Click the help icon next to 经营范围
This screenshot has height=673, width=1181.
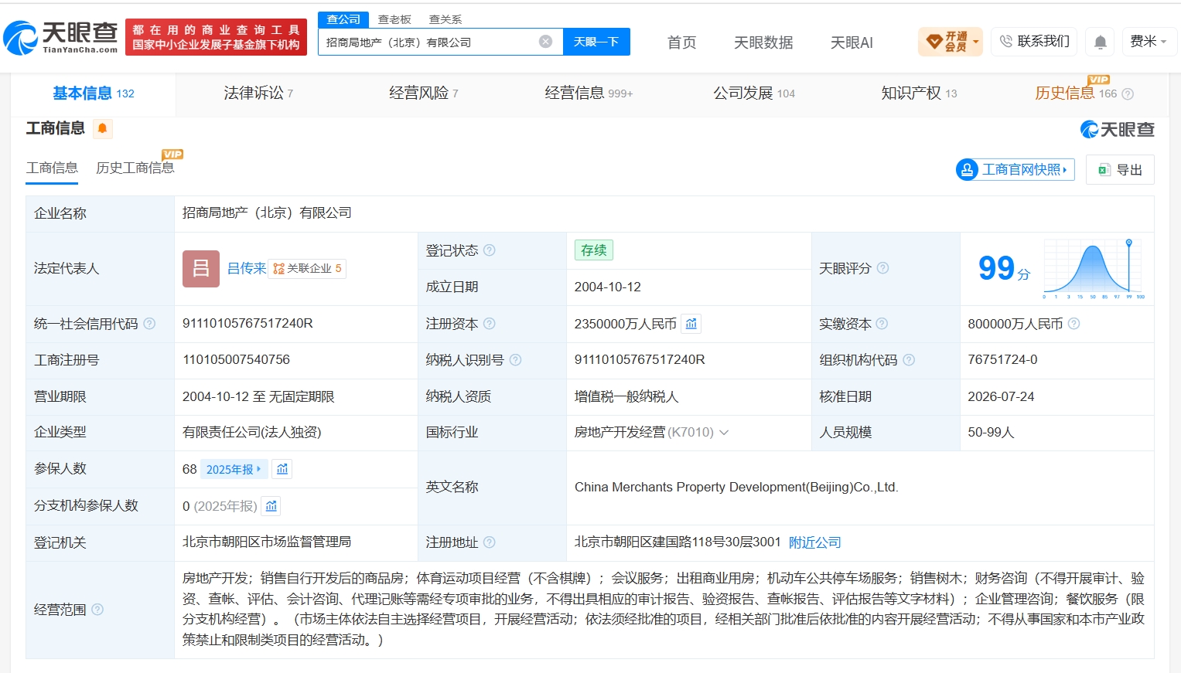pyautogui.click(x=97, y=610)
